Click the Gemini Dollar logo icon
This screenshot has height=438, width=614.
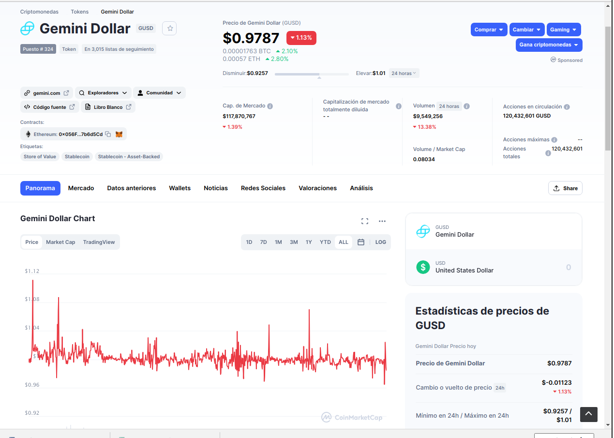coord(27,29)
